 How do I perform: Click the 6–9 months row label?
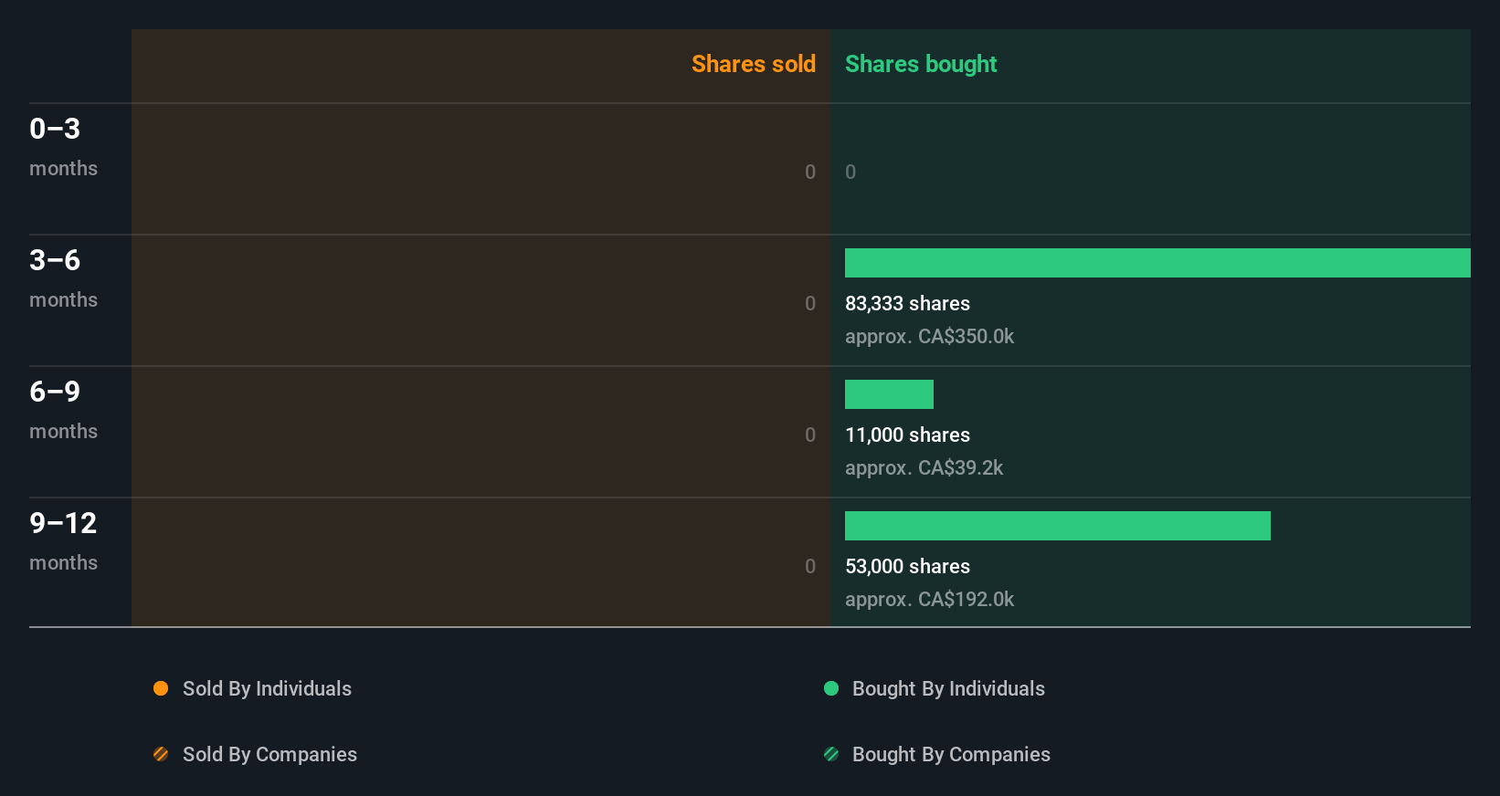63,410
